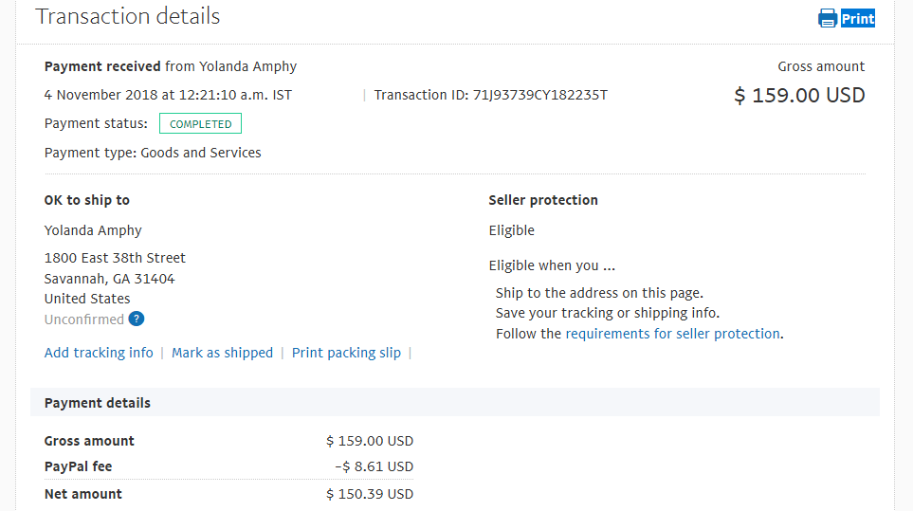Open the Print link
Image resolution: width=913 pixels, height=511 pixels.
click(x=858, y=19)
